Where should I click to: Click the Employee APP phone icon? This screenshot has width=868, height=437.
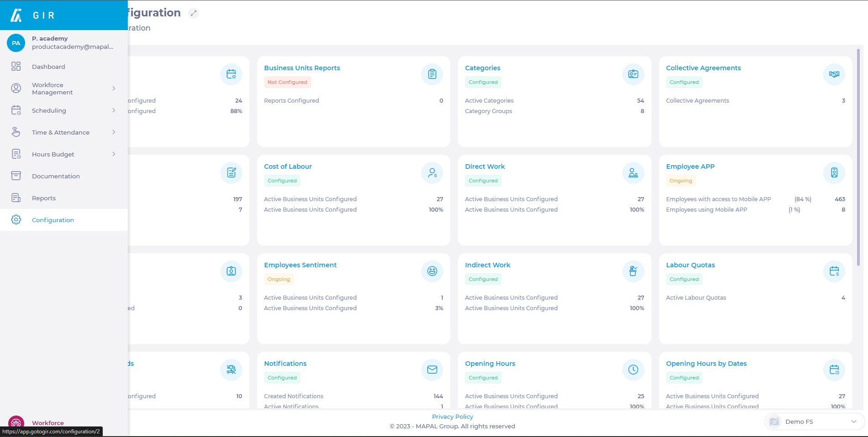834,173
